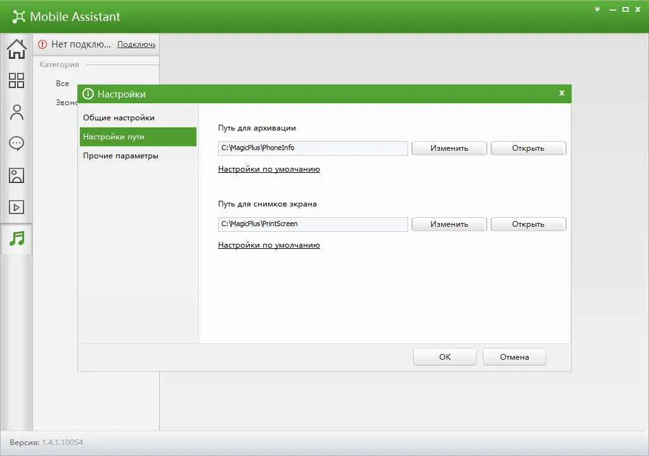
Task: Confirm settings with OK button
Action: click(445, 357)
